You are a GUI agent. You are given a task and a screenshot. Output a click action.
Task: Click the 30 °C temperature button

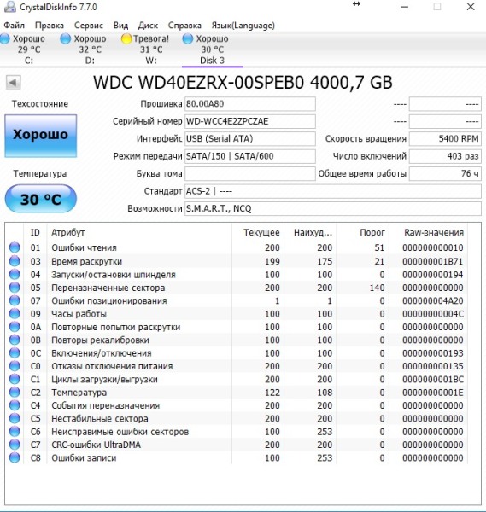41,199
